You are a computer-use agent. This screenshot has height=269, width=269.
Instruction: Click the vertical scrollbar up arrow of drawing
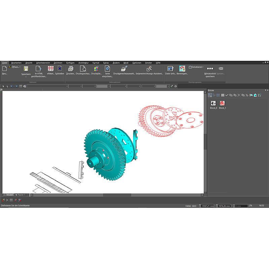coord(205,92)
